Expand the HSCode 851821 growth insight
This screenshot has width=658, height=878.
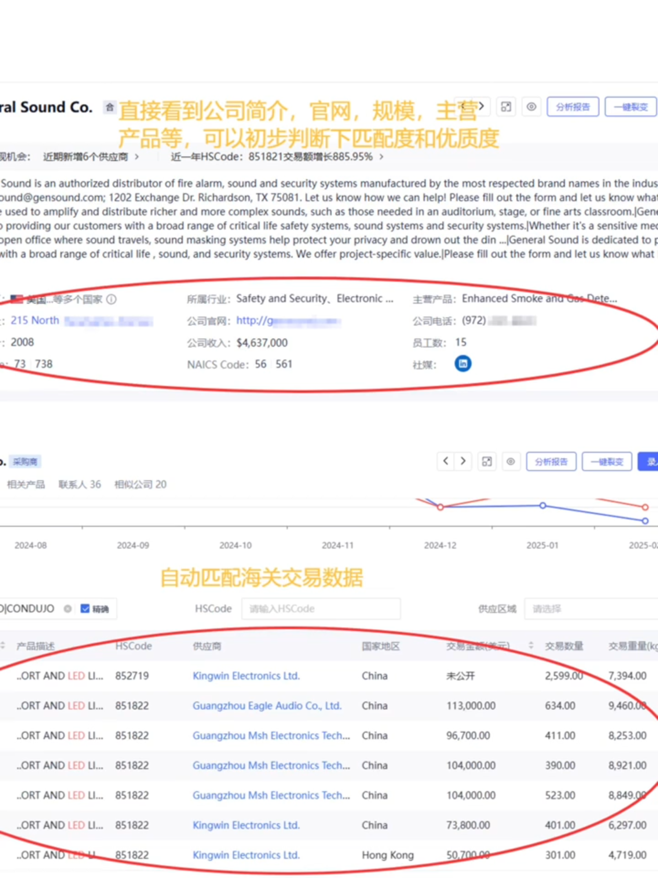click(x=381, y=157)
